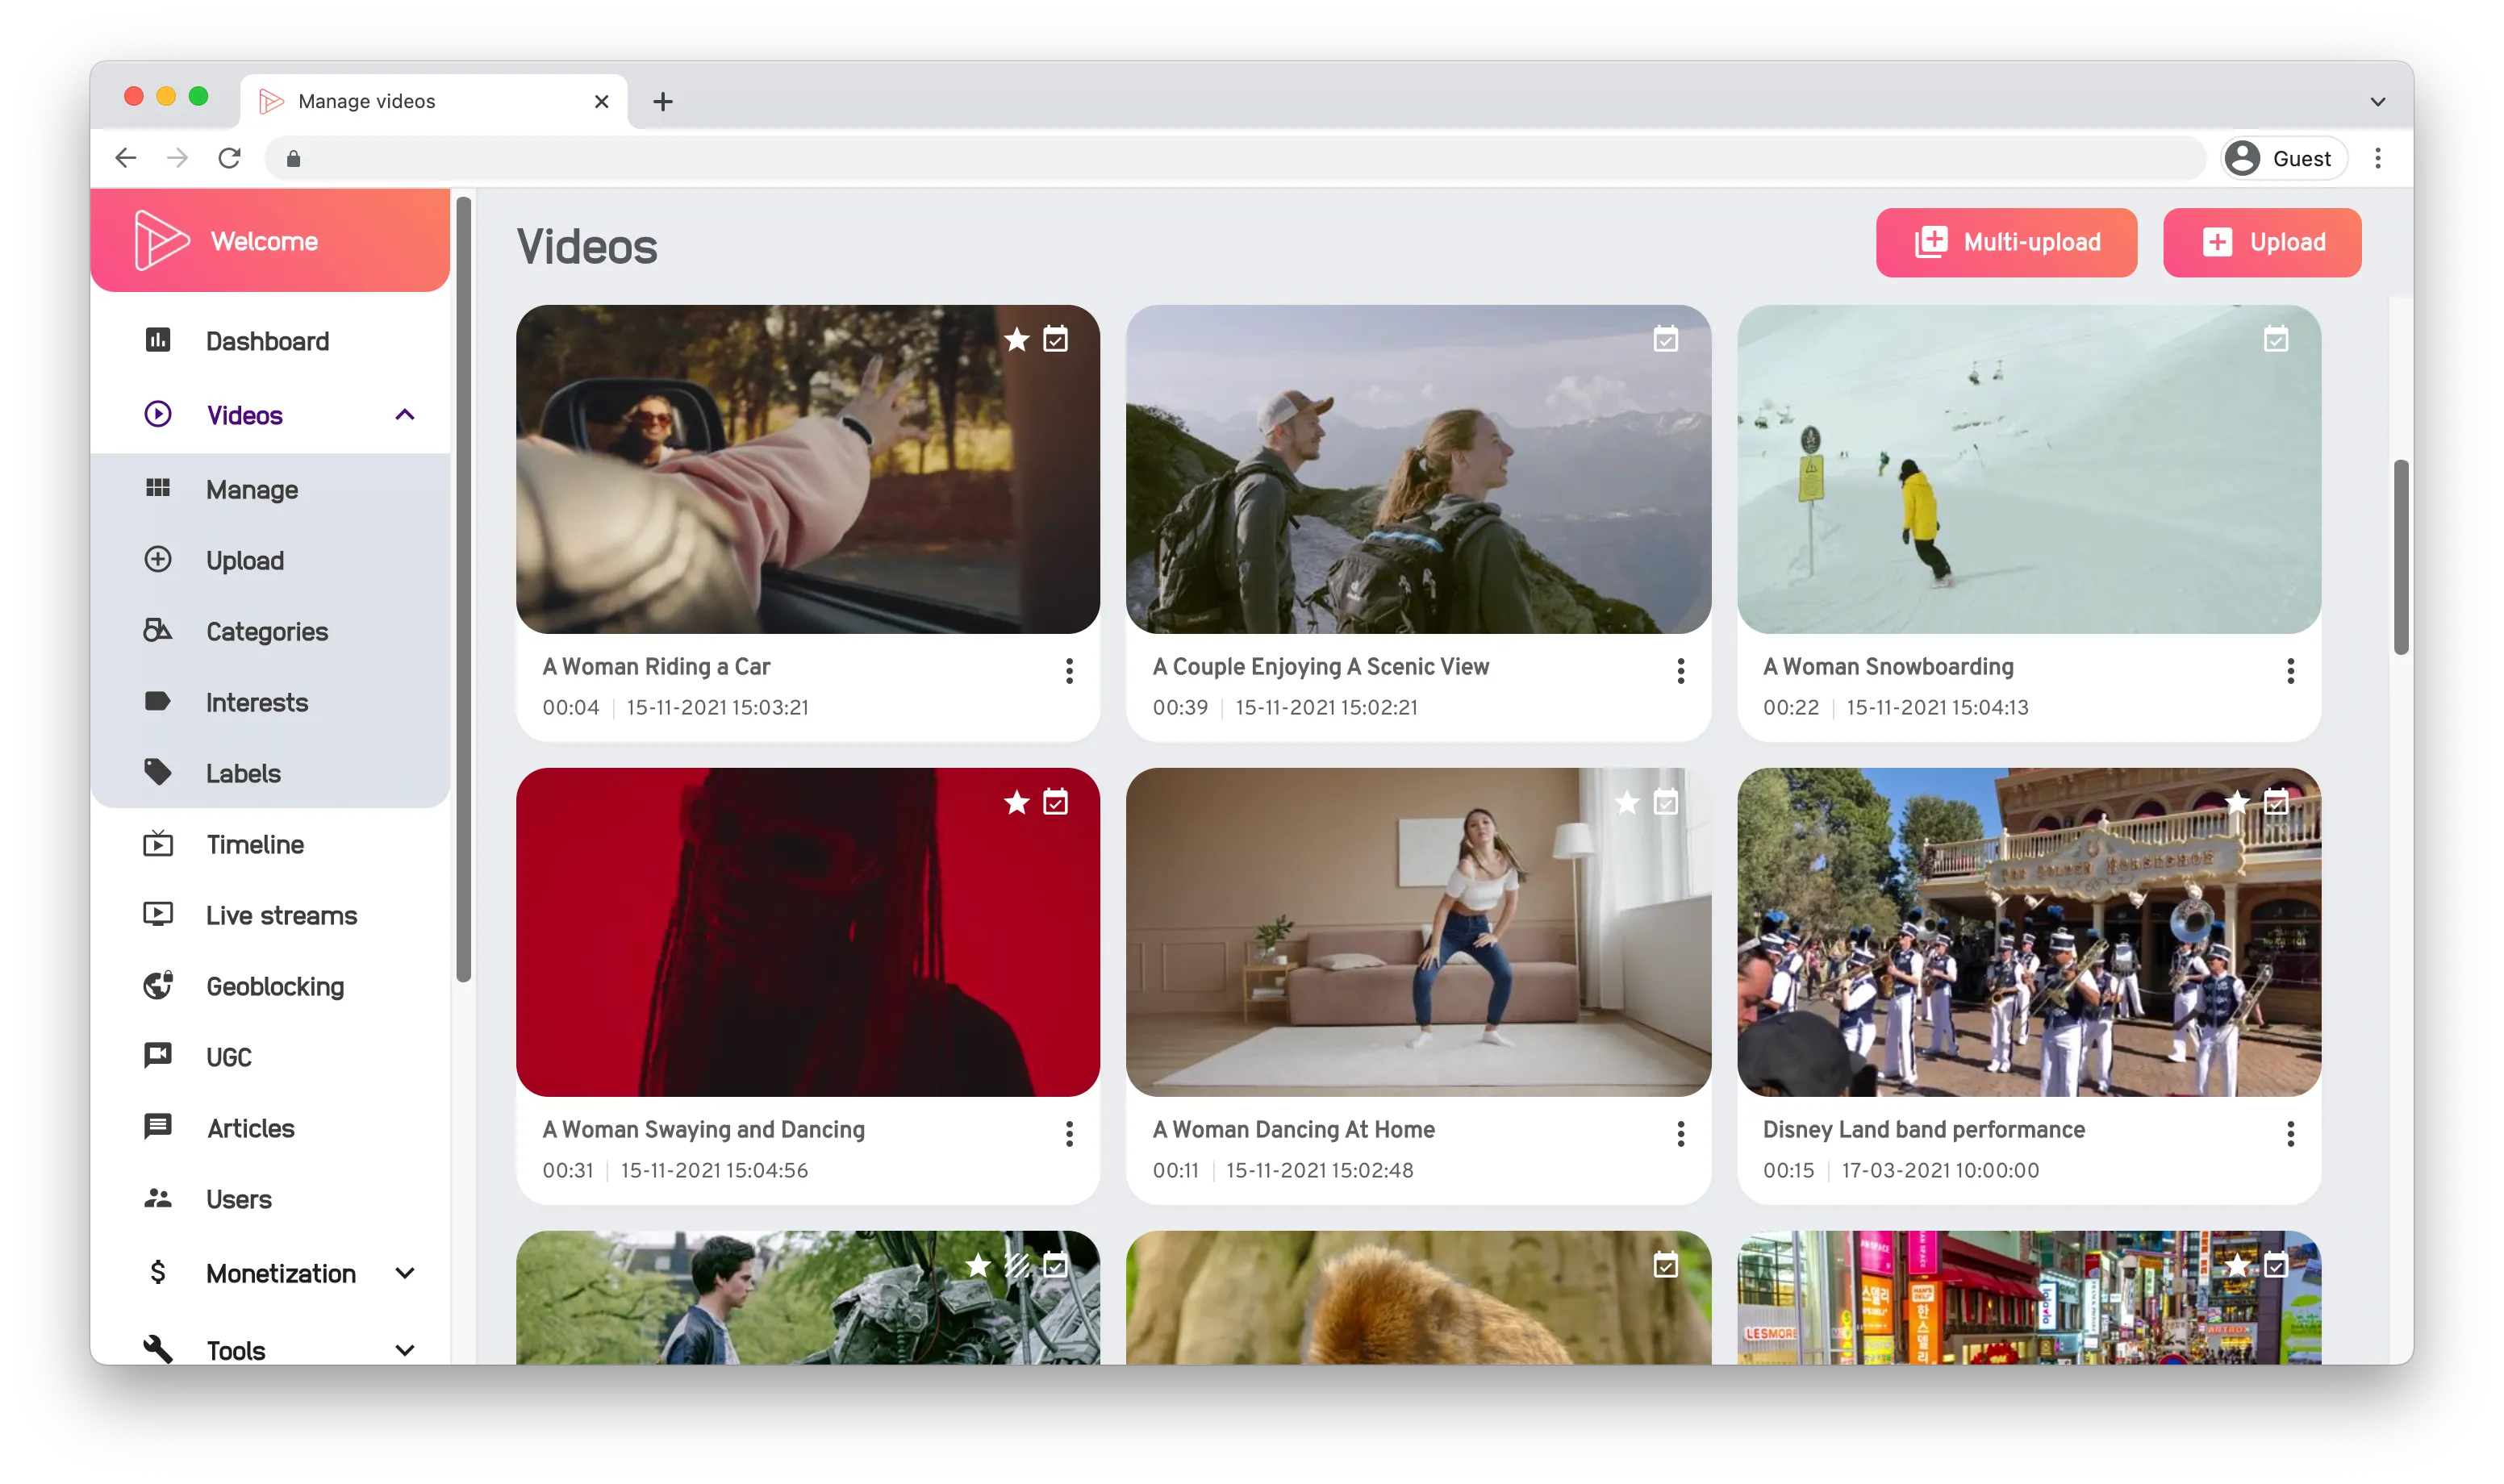Click the Interests label icon
This screenshot has height=1484, width=2504.
click(158, 702)
